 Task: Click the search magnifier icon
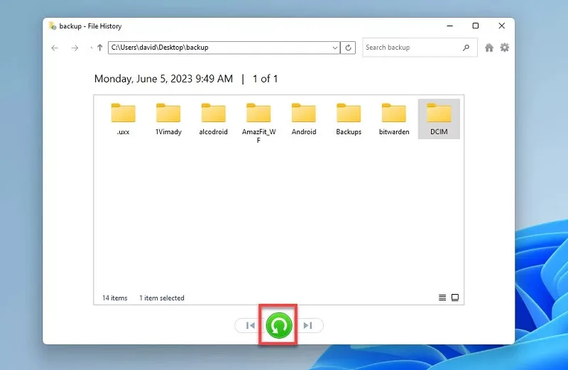(466, 48)
